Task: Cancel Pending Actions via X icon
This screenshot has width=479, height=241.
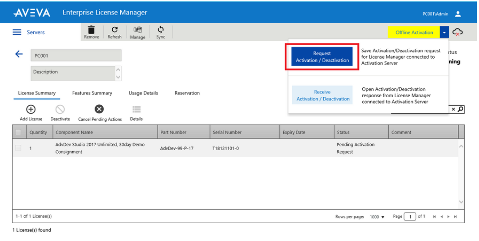Action: coord(99,109)
